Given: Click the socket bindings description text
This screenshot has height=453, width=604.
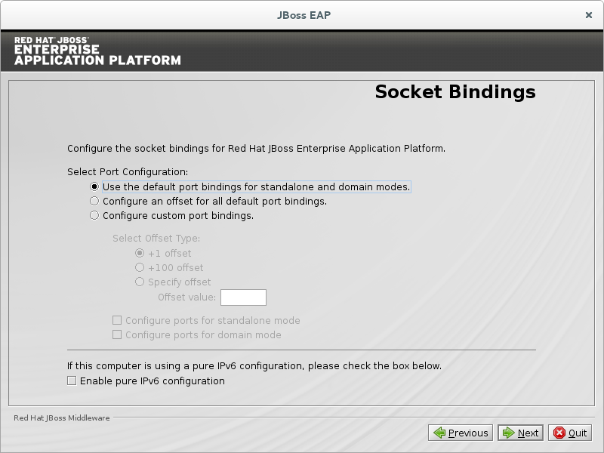Looking at the screenshot, I should (x=256, y=148).
